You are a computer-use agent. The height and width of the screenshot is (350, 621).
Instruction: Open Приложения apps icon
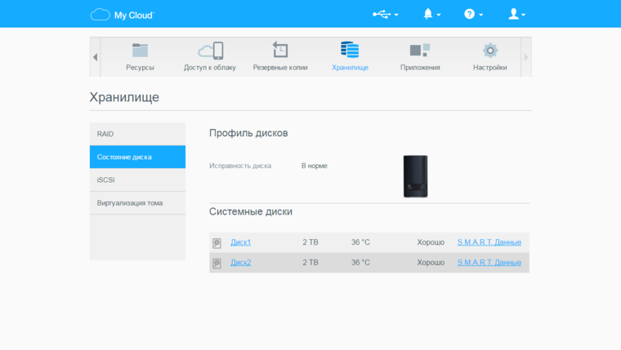pos(420,51)
